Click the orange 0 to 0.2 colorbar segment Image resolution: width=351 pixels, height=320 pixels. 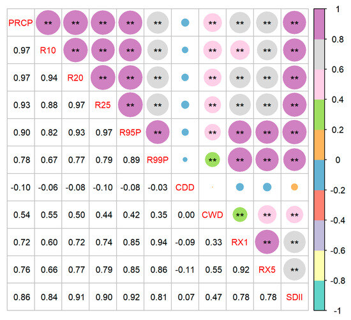pyautogui.click(x=319, y=145)
